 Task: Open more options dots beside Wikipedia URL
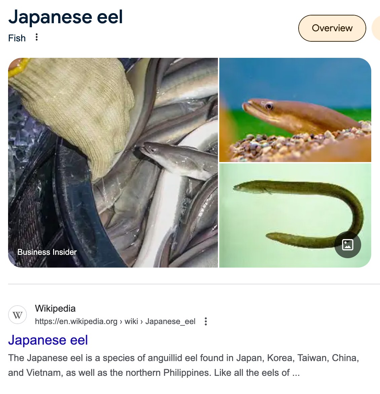coord(205,321)
